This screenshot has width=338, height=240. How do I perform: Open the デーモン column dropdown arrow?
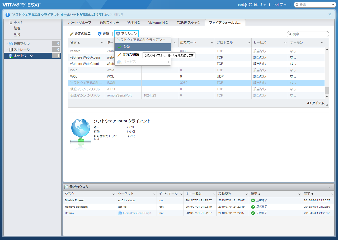click(x=322, y=42)
